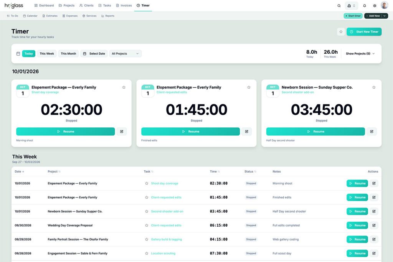Open Expenses in the sub navigation
393x262 pixels.
pos(70,16)
